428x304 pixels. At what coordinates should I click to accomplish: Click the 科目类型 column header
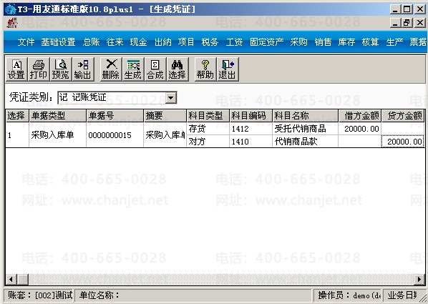pos(208,116)
